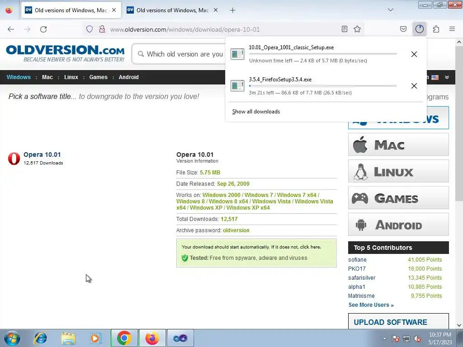Click the scrollbar down arrow
463x347 pixels.
[459, 325]
